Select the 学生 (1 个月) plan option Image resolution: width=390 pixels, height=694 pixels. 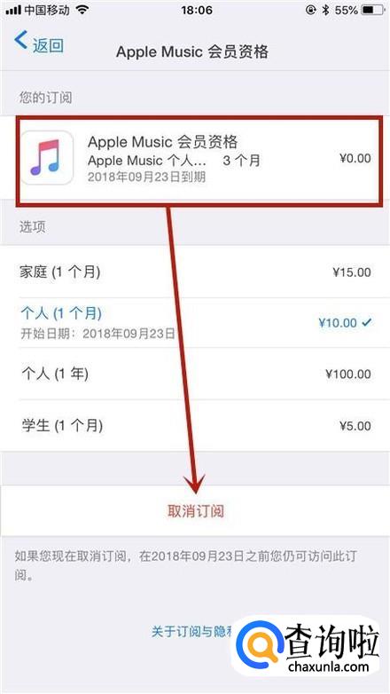click(x=195, y=426)
